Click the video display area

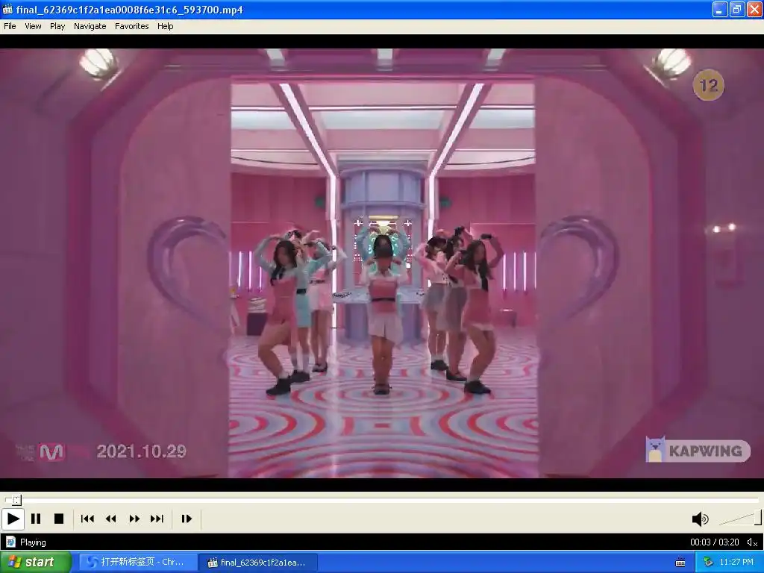pyautogui.click(x=382, y=263)
